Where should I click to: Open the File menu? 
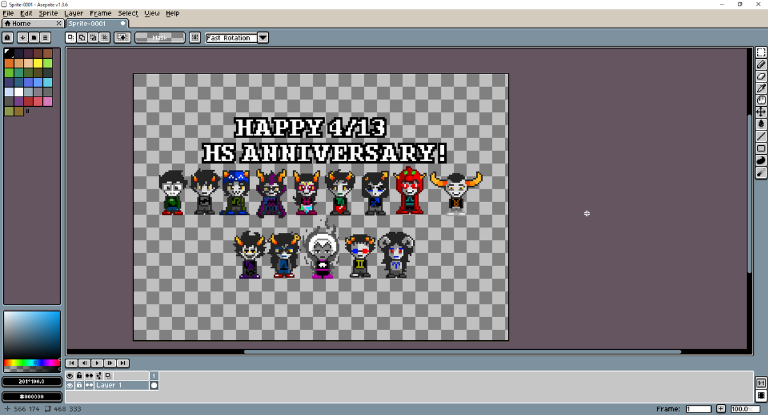click(x=8, y=13)
